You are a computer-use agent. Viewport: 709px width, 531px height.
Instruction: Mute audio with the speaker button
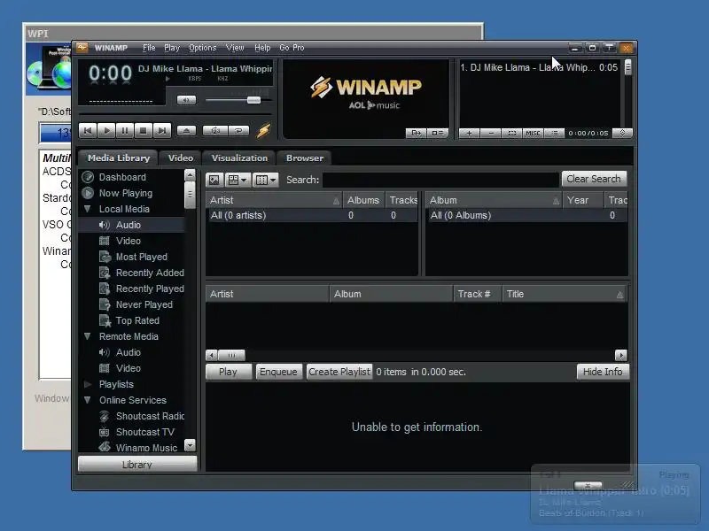(186, 100)
